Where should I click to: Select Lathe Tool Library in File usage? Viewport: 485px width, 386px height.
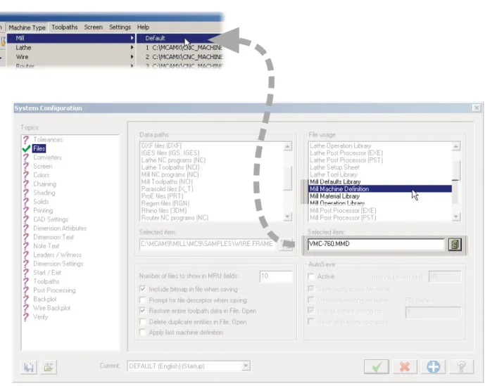tap(380, 174)
